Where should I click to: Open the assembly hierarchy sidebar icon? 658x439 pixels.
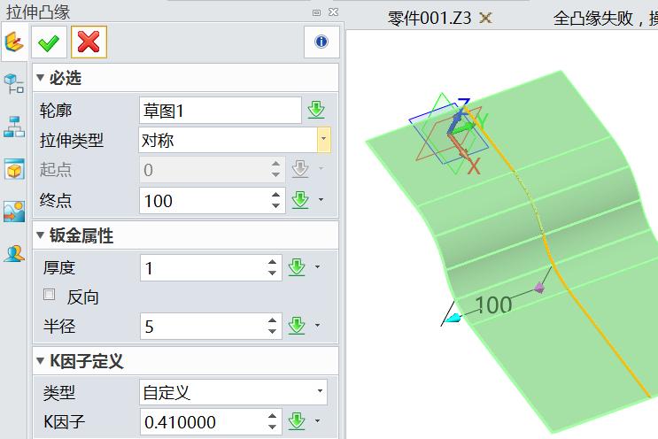coord(14,127)
